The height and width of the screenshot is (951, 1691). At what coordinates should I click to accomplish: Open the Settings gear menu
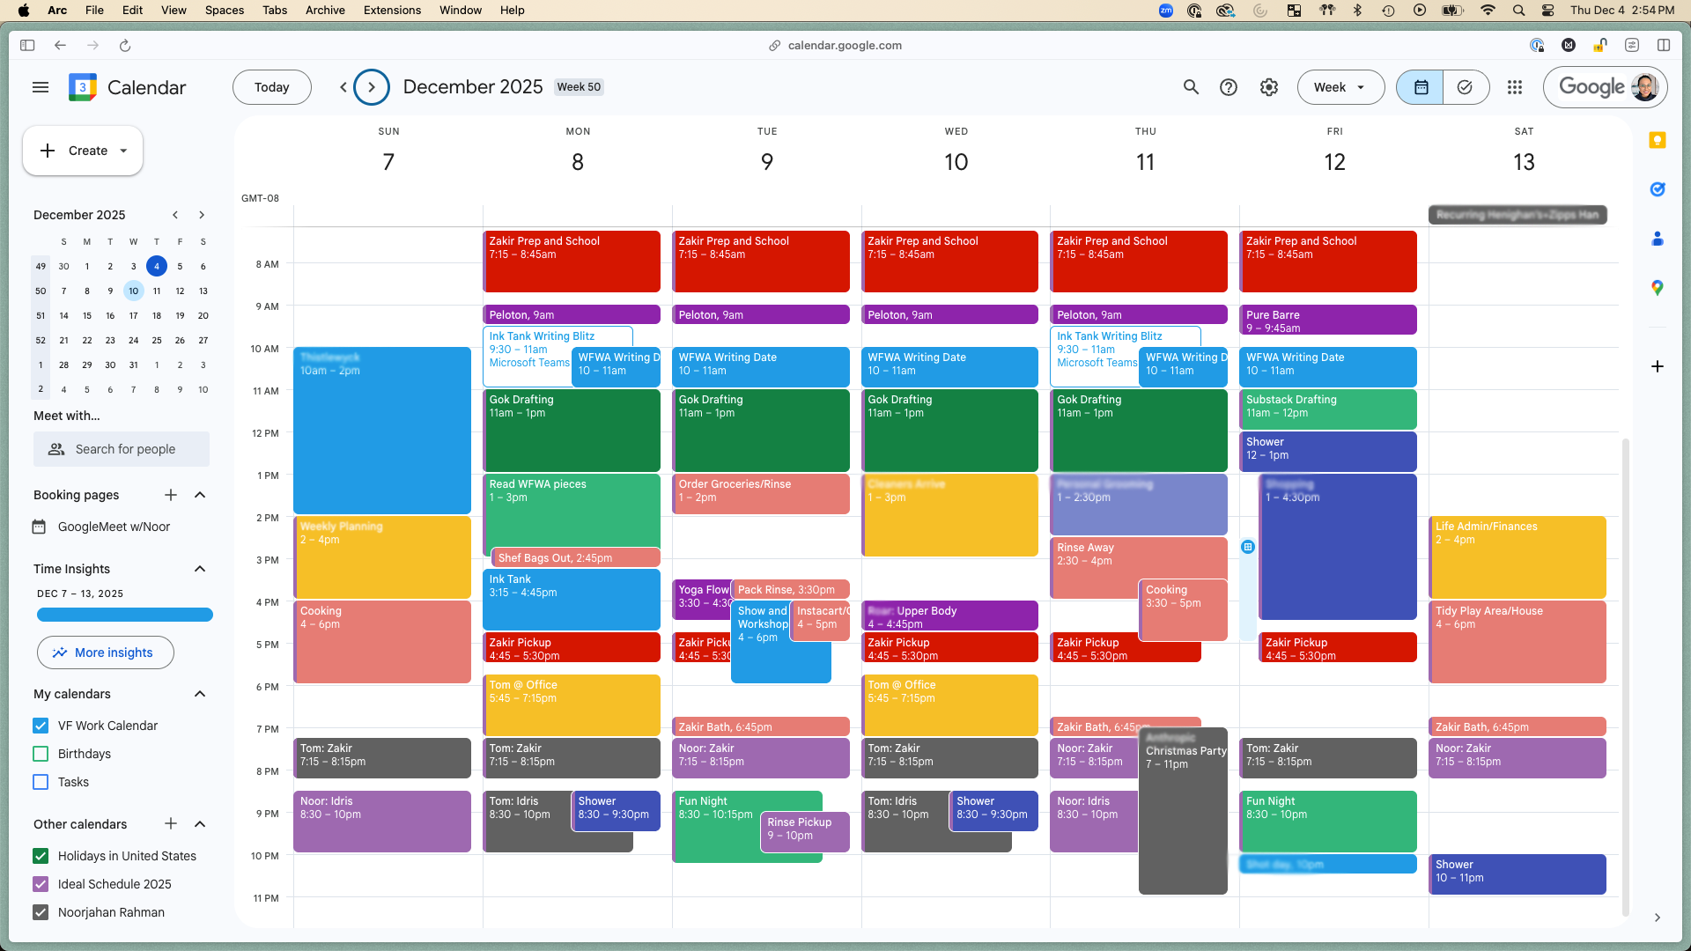[1268, 87]
